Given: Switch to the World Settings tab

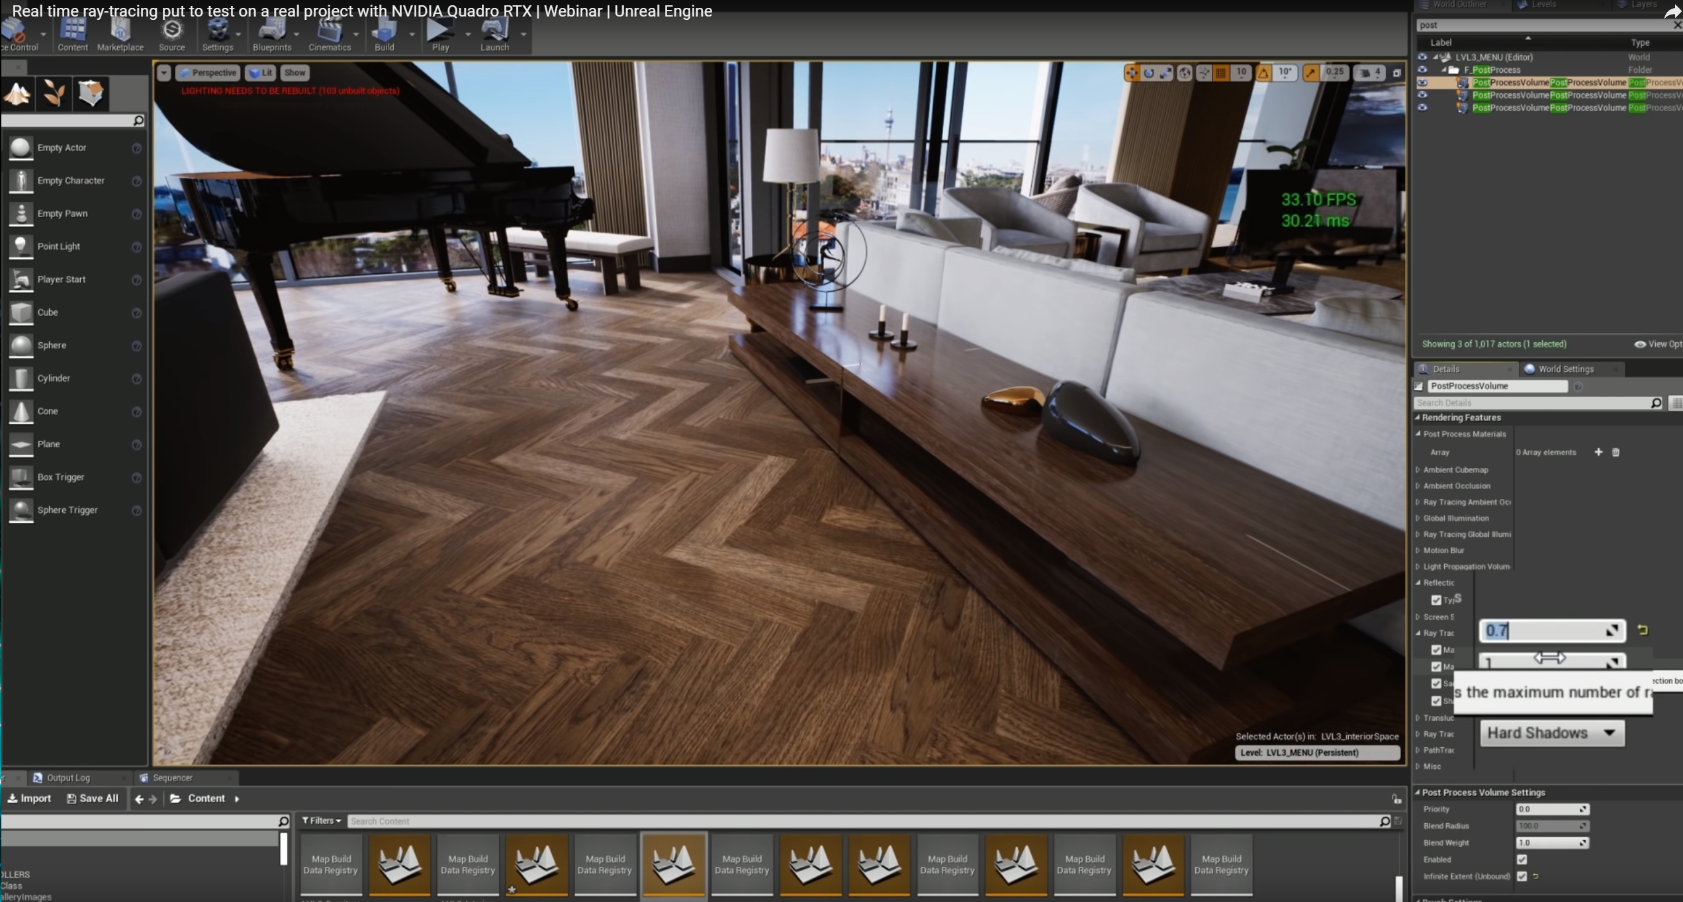Looking at the screenshot, I should tap(1565, 369).
